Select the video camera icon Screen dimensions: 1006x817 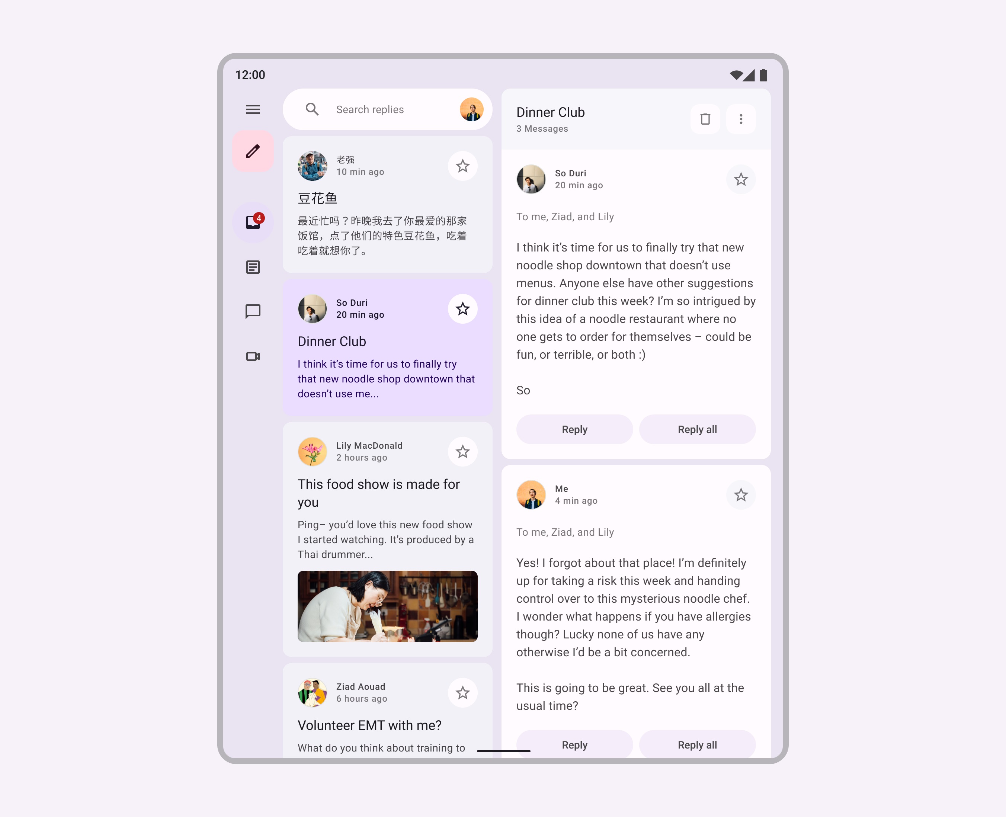[253, 356]
